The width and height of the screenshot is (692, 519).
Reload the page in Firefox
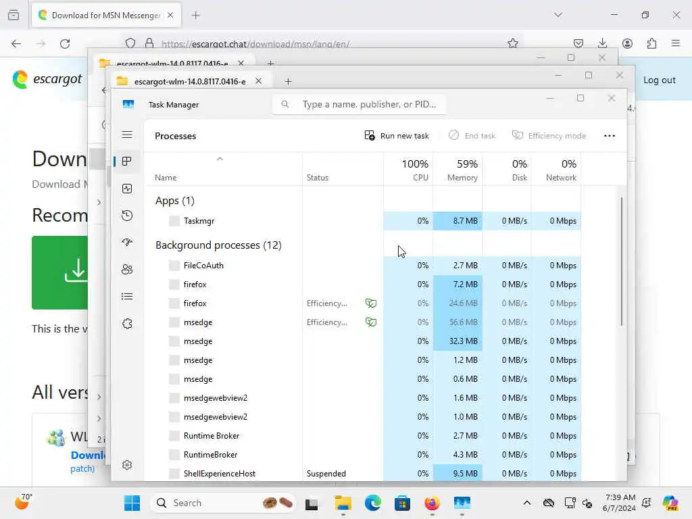[x=65, y=44]
